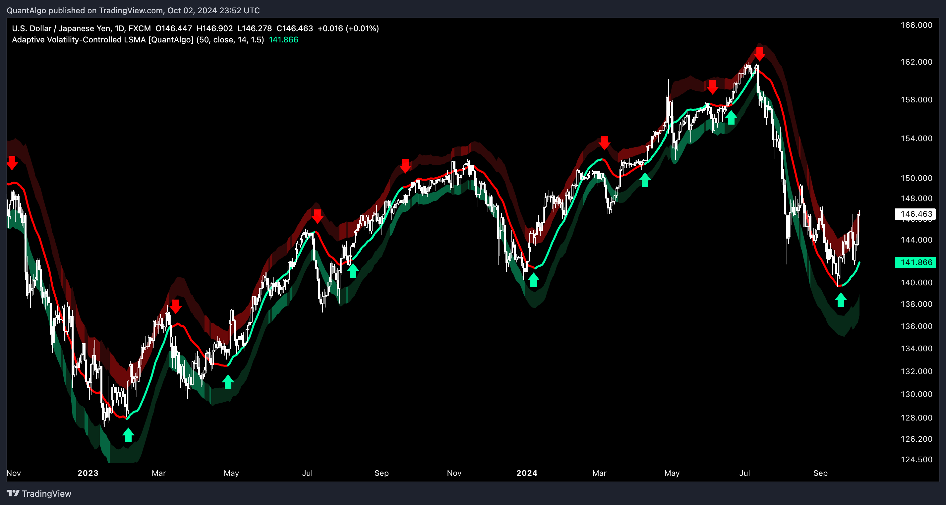Screen dimensions: 946x505
Task: Click the bold 2023 year label on time axis
Action: [88, 473]
